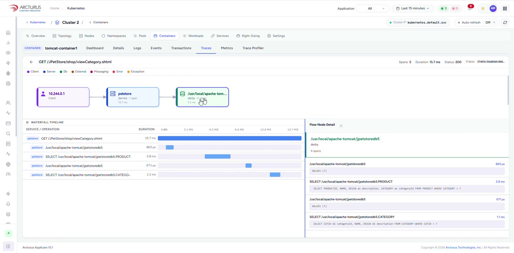Viewport: 514px width, 253px height.
Task: Click the red critical count 0 pill
Action: 455,9
